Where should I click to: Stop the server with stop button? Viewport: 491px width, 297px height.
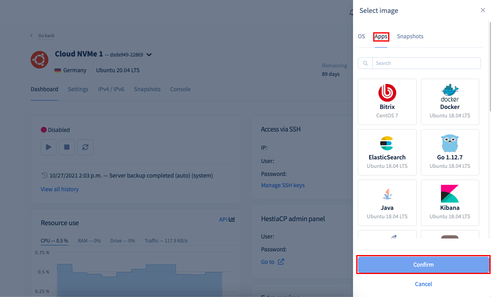tap(67, 147)
